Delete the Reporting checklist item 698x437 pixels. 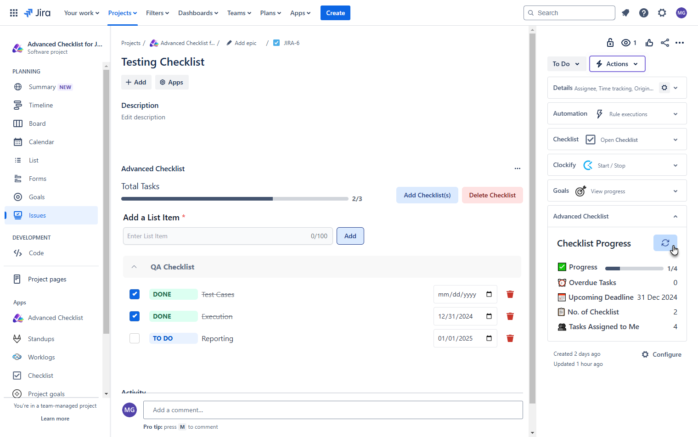510,338
